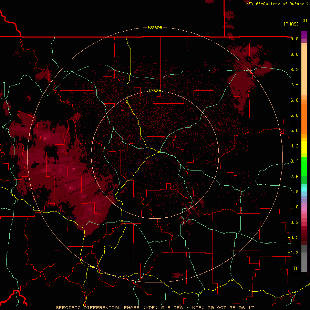Click the 5.0 color scale value
The height and width of the screenshot is (310, 310).
pyautogui.click(x=294, y=131)
